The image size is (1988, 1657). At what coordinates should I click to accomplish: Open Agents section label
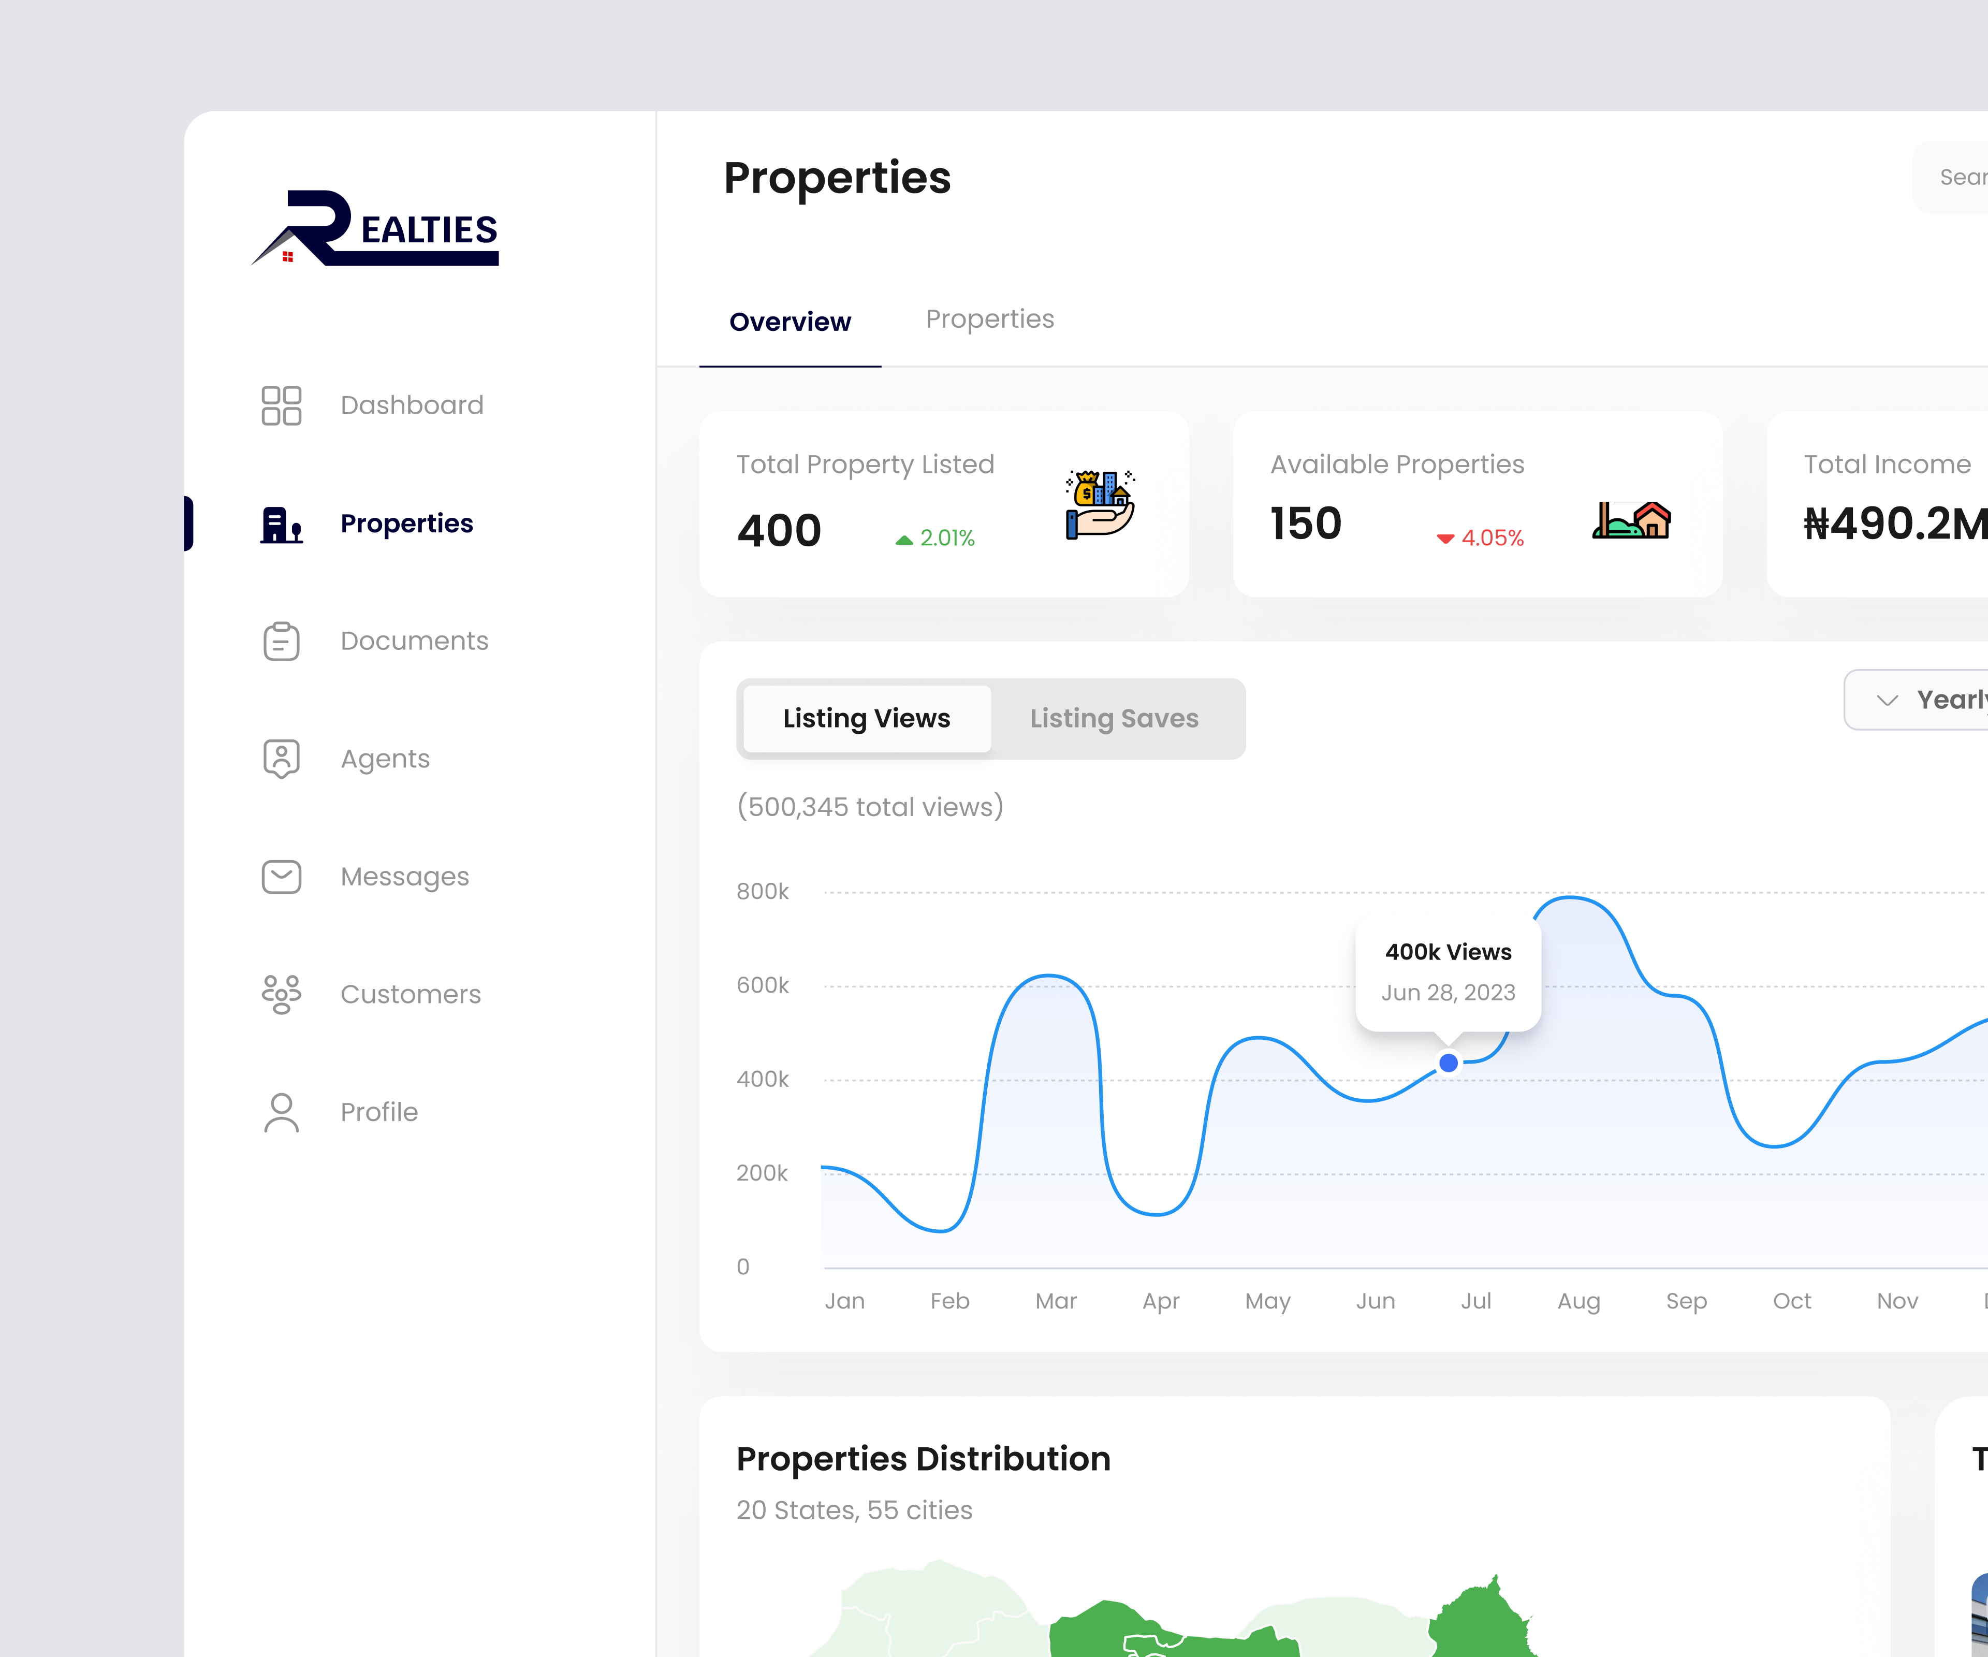click(x=385, y=760)
